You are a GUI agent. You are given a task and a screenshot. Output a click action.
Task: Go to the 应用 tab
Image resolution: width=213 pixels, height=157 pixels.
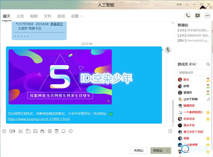(x=61, y=16)
